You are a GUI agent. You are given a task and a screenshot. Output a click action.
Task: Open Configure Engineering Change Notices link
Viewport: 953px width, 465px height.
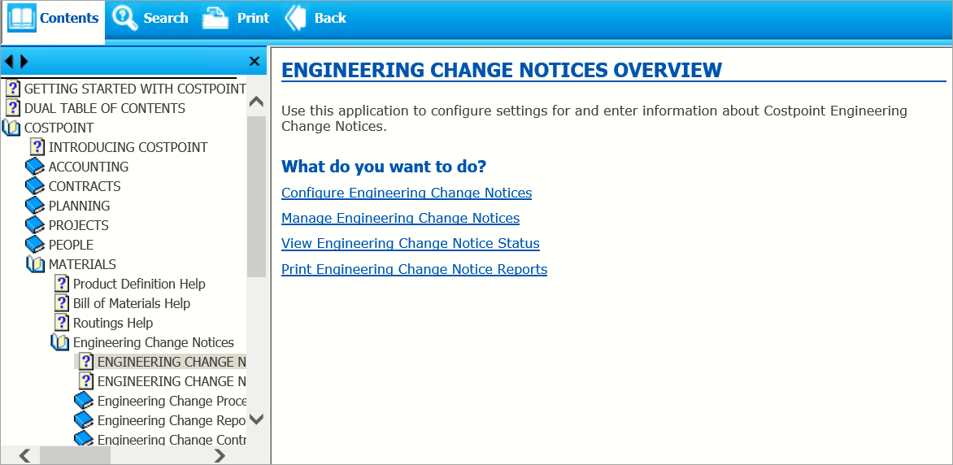(407, 193)
